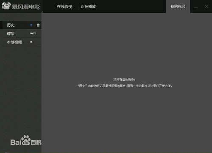
Task: Open the 在线影视 tab
Action: (64, 6)
